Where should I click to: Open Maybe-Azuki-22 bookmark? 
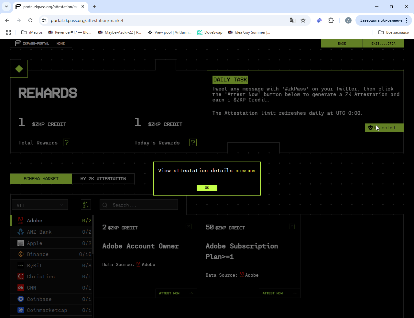(x=119, y=32)
